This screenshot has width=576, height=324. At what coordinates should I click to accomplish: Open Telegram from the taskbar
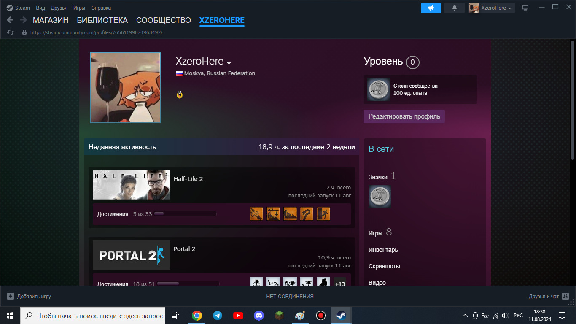[x=218, y=316]
